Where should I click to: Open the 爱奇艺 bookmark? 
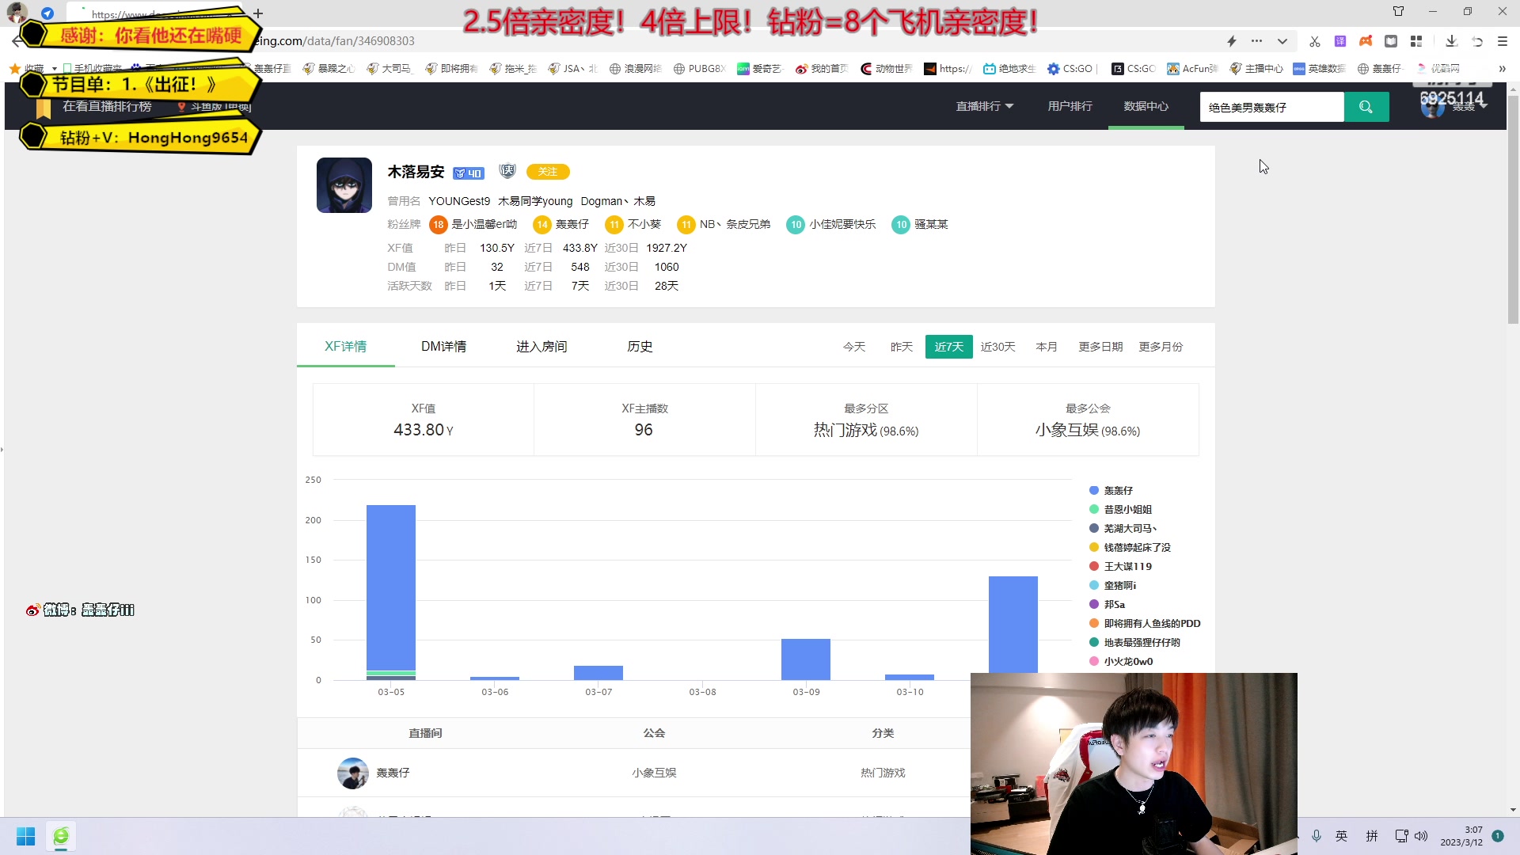click(759, 69)
